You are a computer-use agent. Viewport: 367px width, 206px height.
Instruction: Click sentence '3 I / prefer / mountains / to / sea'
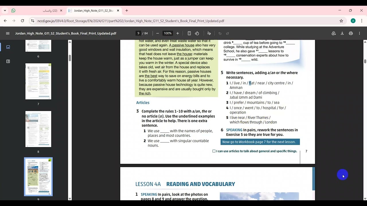coord(253,102)
